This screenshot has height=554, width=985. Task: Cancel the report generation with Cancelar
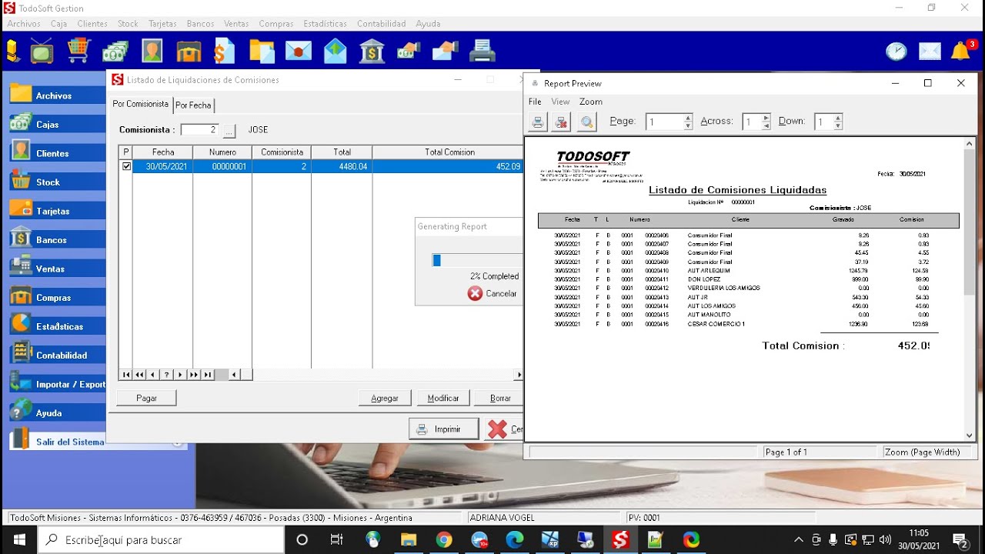pyautogui.click(x=493, y=293)
